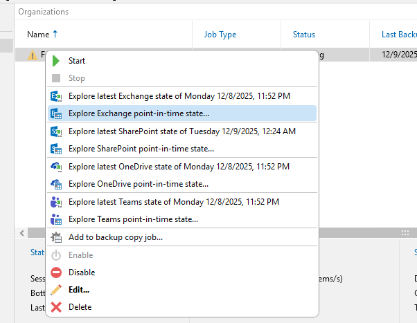Choose Explore Teams point-in-time state

click(x=133, y=219)
